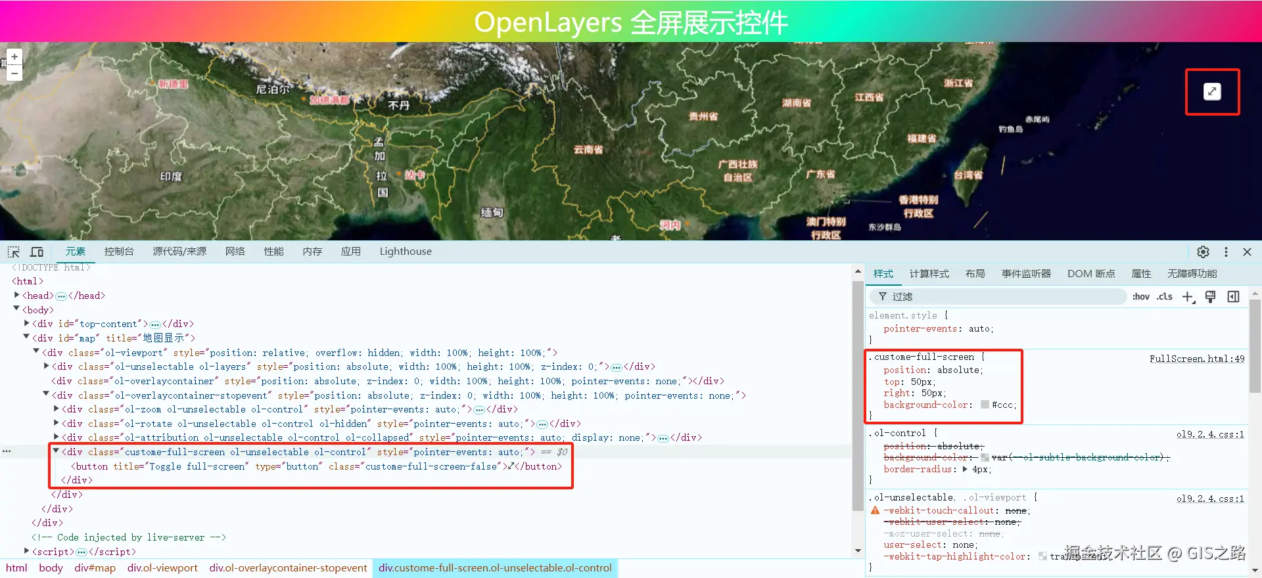Click the ol-subtle-background-color variable swatch
The height and width of the screenshot is (578, 1262).
click(985, 457)
